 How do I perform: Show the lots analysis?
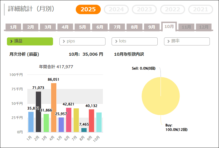point(135,41)
